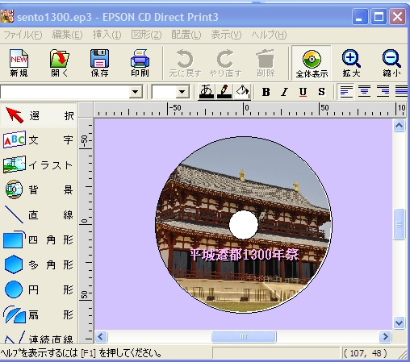Justify text alignment
The image size is (410, 362).
tap(401, 92)
